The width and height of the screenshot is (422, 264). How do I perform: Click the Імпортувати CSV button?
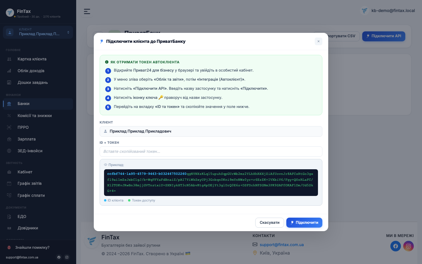pyautogui.click(x=336, y=36)
